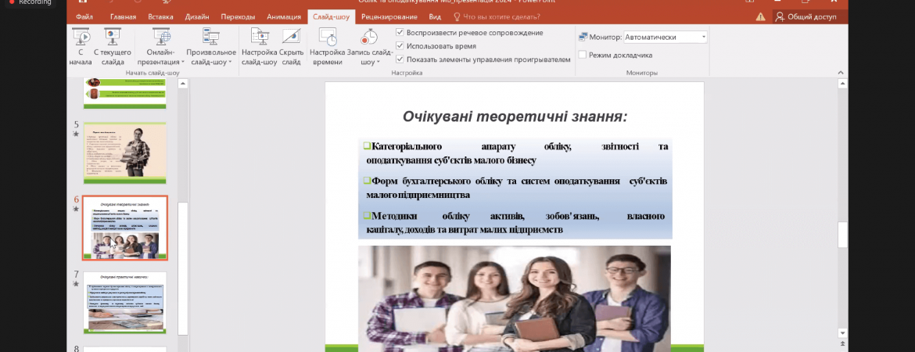Open the online presentation icon
The image size is (915, 352).
(x=161, y=37)
